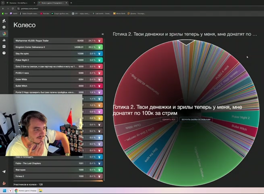This screenshot has width=264, height=194.
Task: Click crown icon in PUBG 4 часа row
Action: (x=99, y=73)
